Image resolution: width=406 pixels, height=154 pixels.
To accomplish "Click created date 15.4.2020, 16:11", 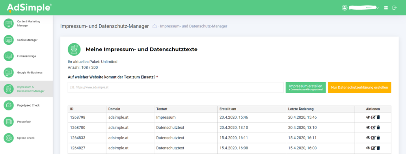I will point(234,138).
